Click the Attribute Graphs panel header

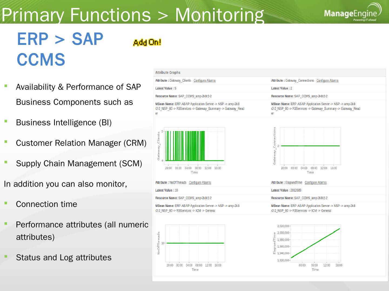click(x=270, y=72)
